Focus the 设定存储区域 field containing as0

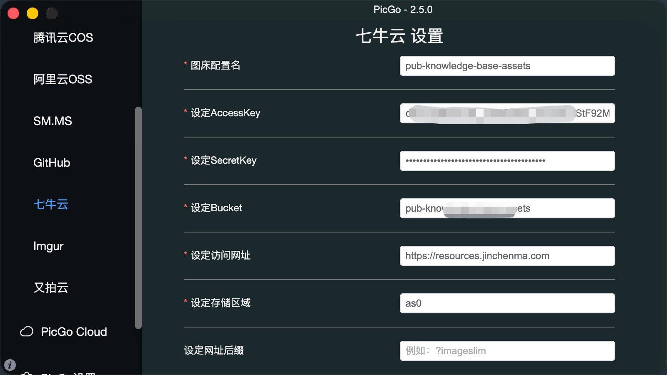[507, 303]
